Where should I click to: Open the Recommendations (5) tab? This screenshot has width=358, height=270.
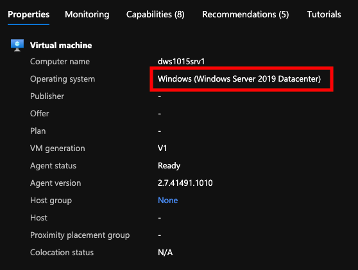pos(246,14)
